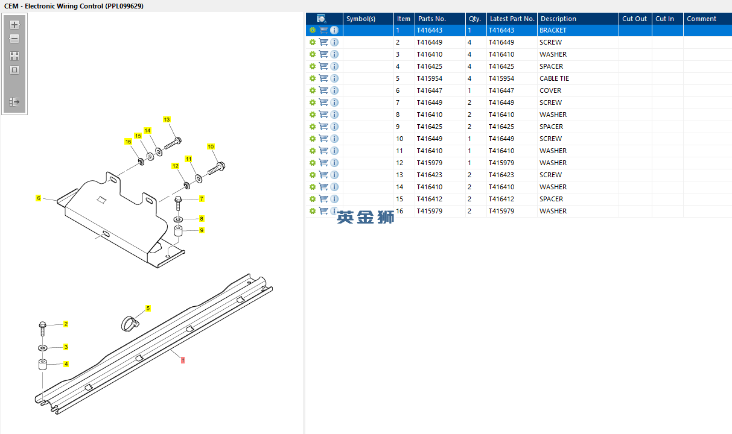Sort by the Parts No. column header
The width and height of the screenshot is (732, 434).
[x=440, y=19]
